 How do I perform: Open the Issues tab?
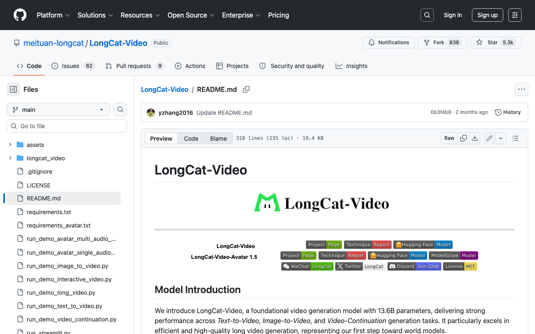click(73, 66)
